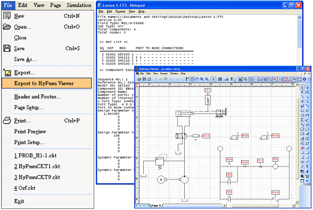Image resolution: width=313 pixels, height=210 pixels.
Task: Select the pointer tool in the side palette
Action: pyautogui.click(x=302, y=87)
